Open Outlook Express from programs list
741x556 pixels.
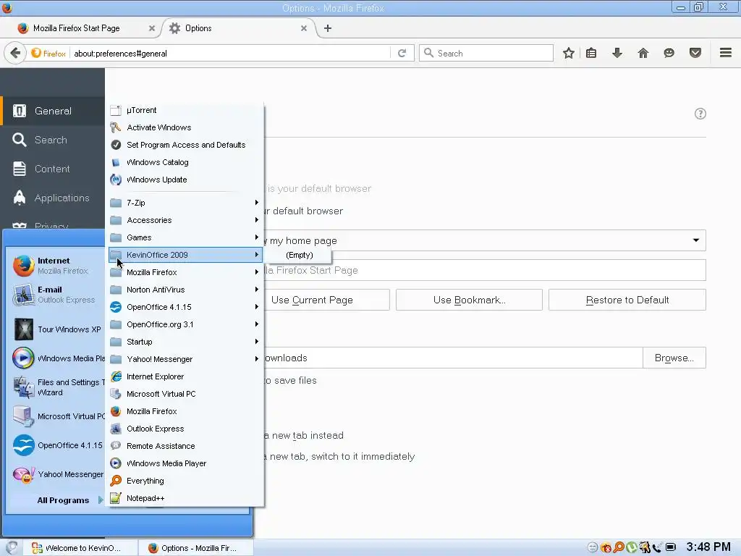tap(185, 429)
